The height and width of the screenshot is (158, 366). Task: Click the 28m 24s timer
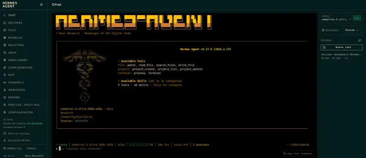163,145
